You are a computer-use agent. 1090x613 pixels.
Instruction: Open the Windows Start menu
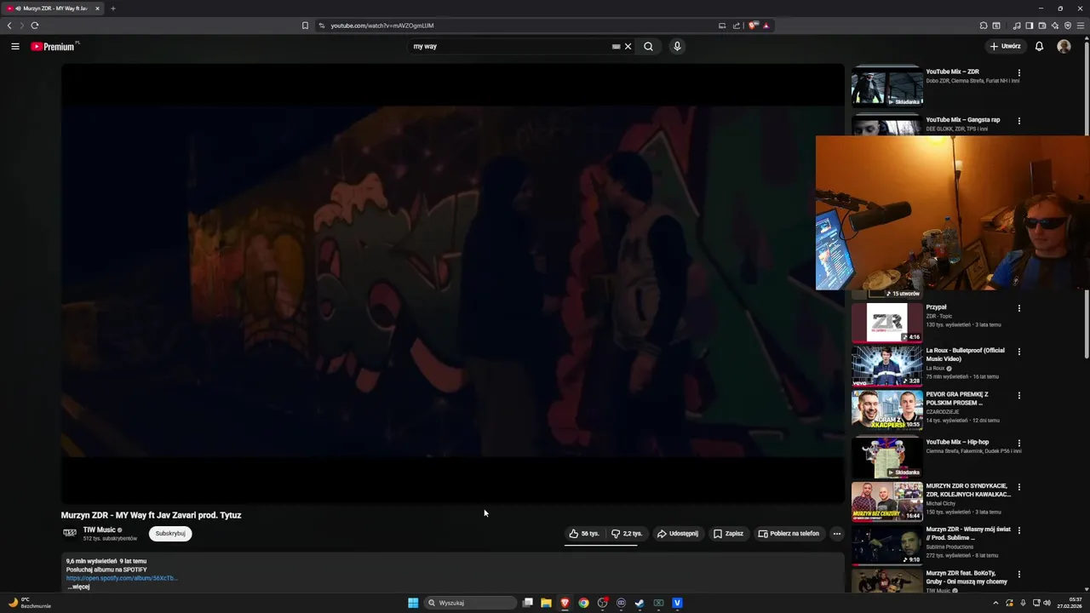coord(413,603)
